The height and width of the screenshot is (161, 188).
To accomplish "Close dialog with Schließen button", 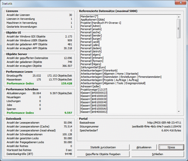I will point(158,154).
